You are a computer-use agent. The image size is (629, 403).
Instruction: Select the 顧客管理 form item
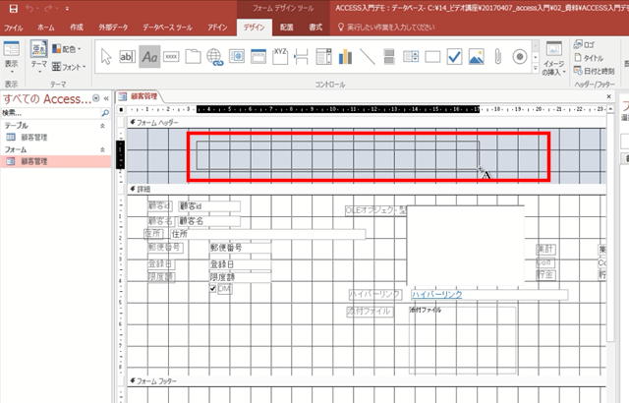coord(55,161)
